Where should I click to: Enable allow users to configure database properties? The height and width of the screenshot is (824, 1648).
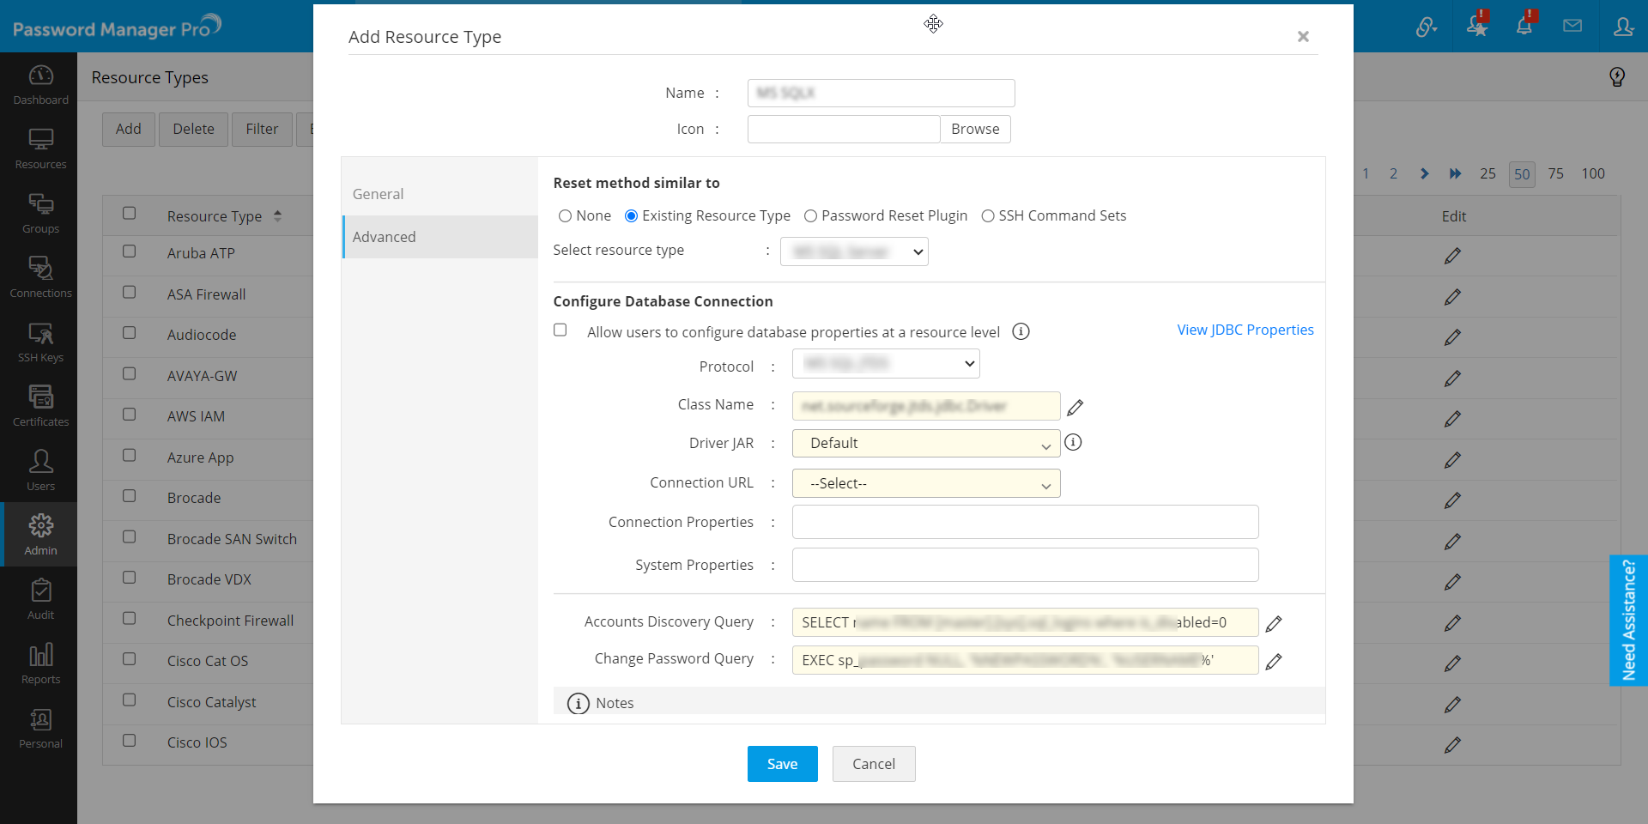[560, 330]
